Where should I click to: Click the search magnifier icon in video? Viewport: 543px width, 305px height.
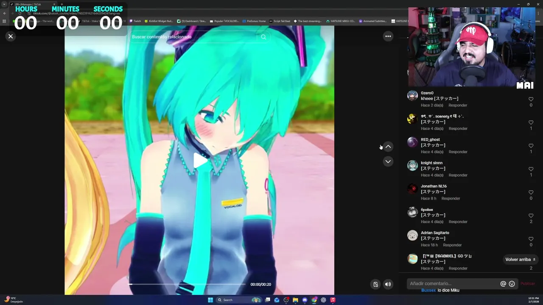pos(263,37)
